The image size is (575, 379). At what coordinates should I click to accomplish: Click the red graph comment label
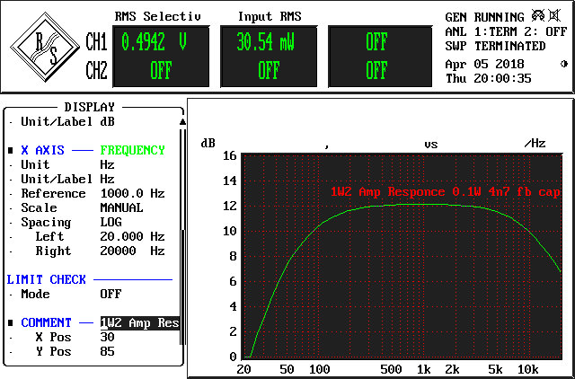coord(446,191)
